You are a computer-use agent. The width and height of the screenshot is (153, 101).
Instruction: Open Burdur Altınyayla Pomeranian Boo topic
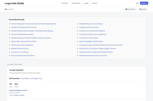click(x=33, y=24)
